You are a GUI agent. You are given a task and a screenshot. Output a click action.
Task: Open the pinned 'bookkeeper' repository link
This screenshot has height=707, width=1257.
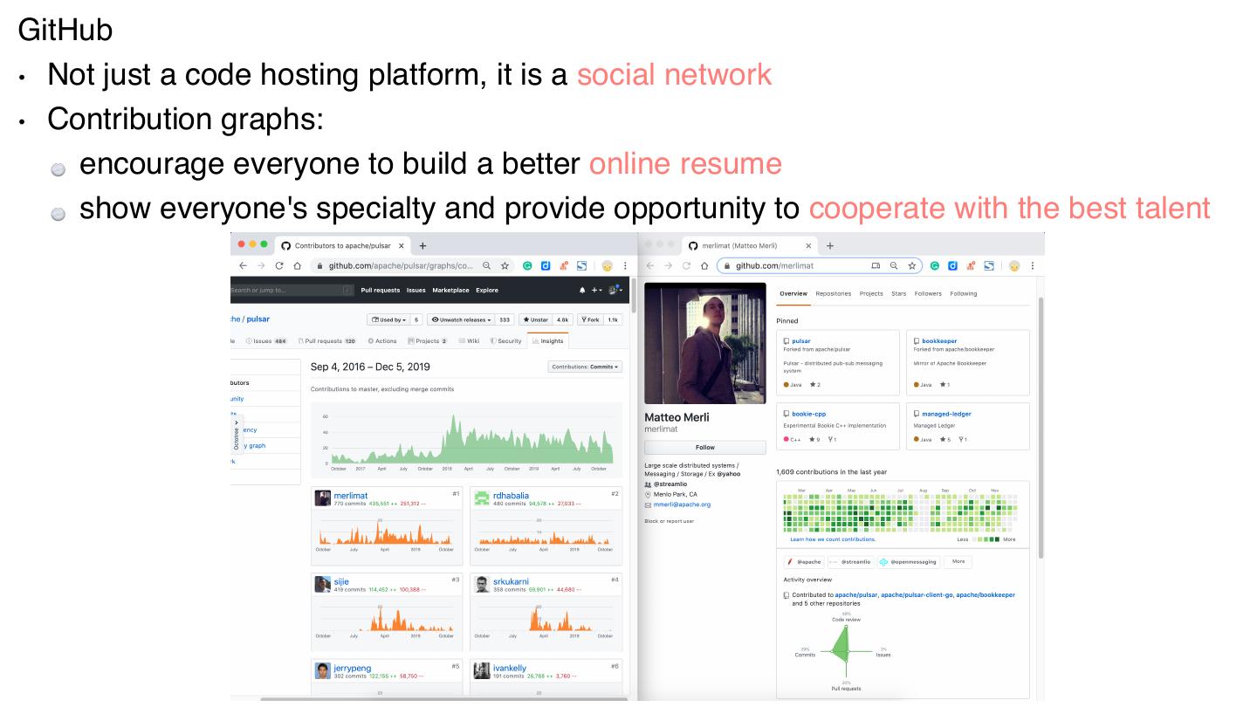[x=939, y=341]
